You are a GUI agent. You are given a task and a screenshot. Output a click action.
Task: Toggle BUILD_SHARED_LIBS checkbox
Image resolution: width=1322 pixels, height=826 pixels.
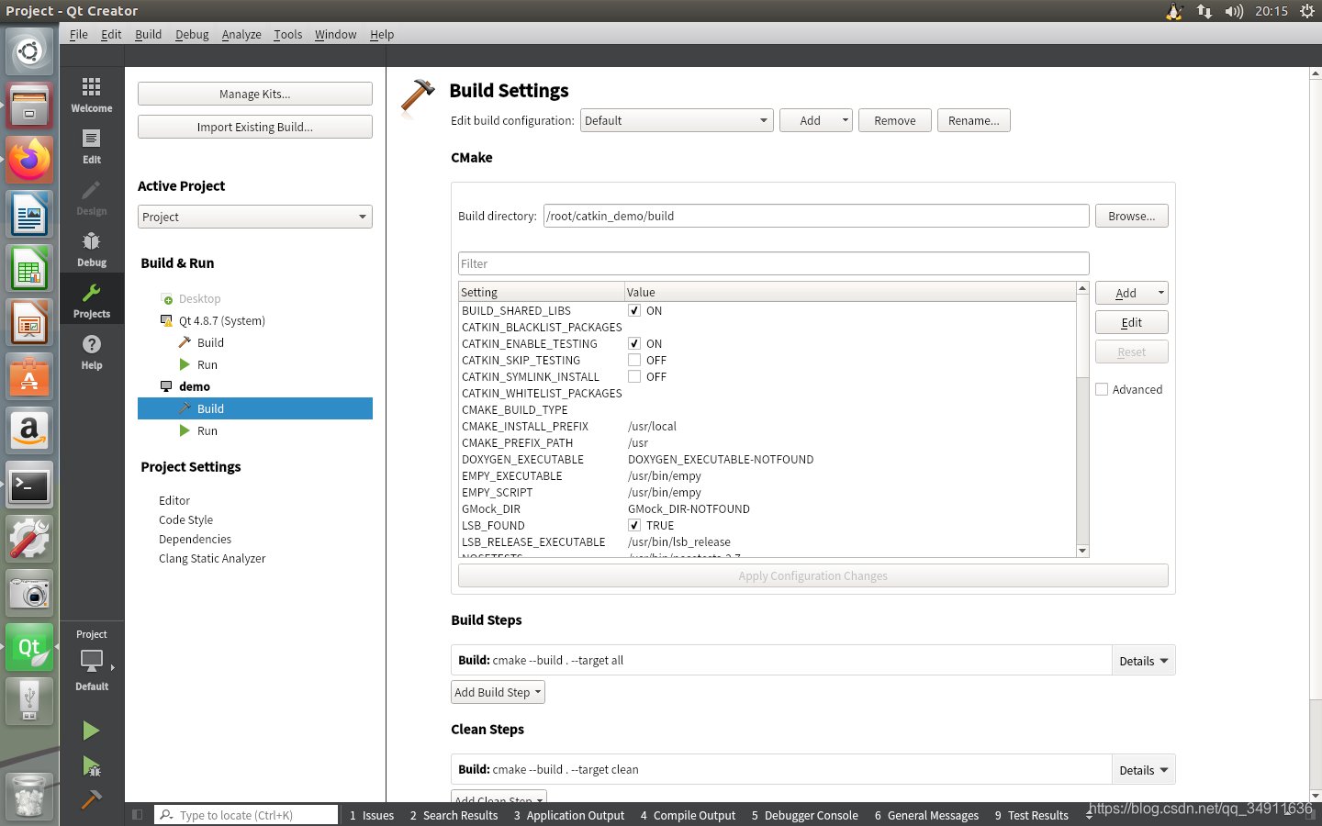tap(634, 310)
